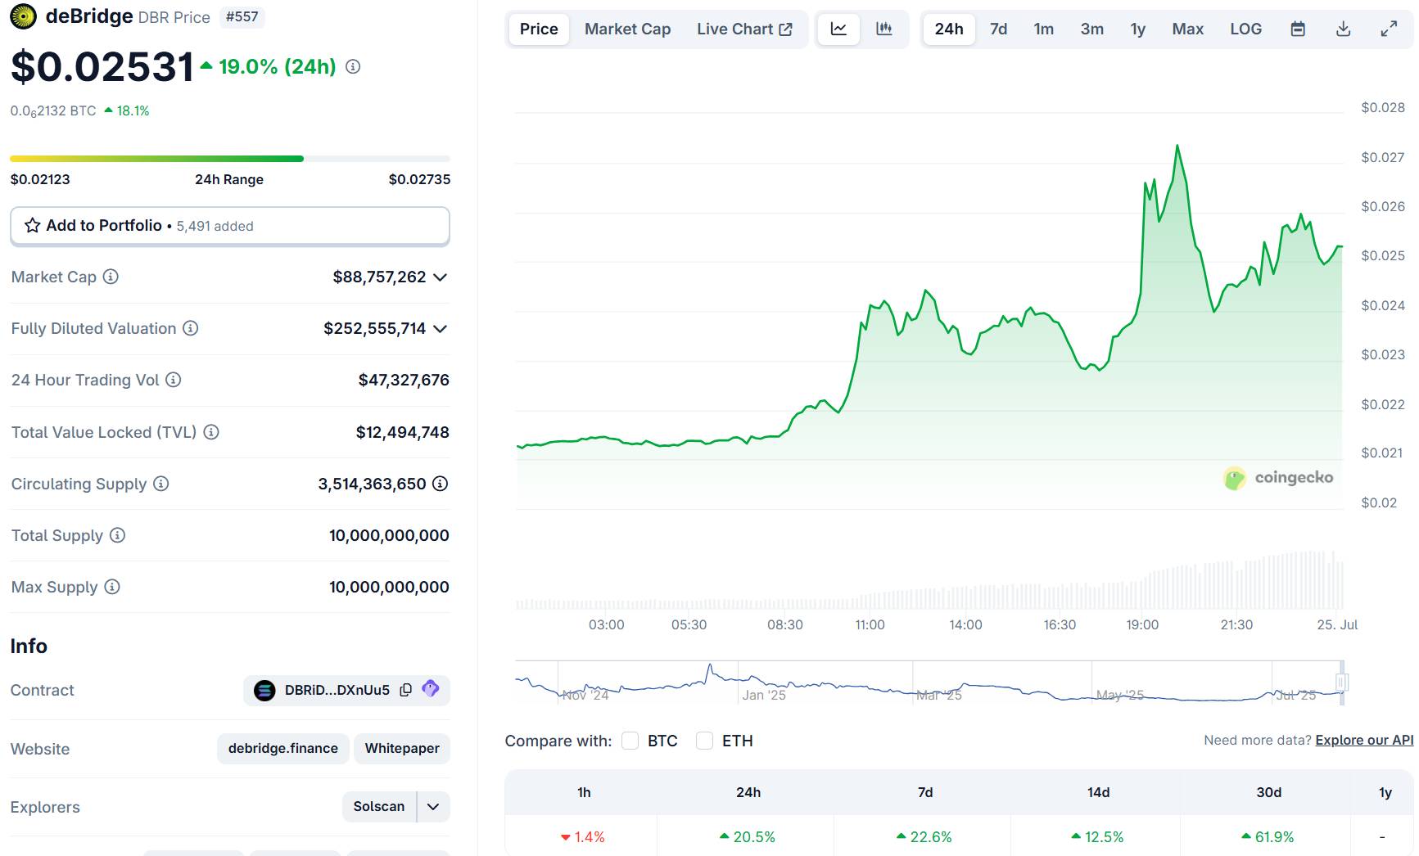Click the 1h value 1.4%
Viewport: 1419px width, 856px height.
coord(582,837)
